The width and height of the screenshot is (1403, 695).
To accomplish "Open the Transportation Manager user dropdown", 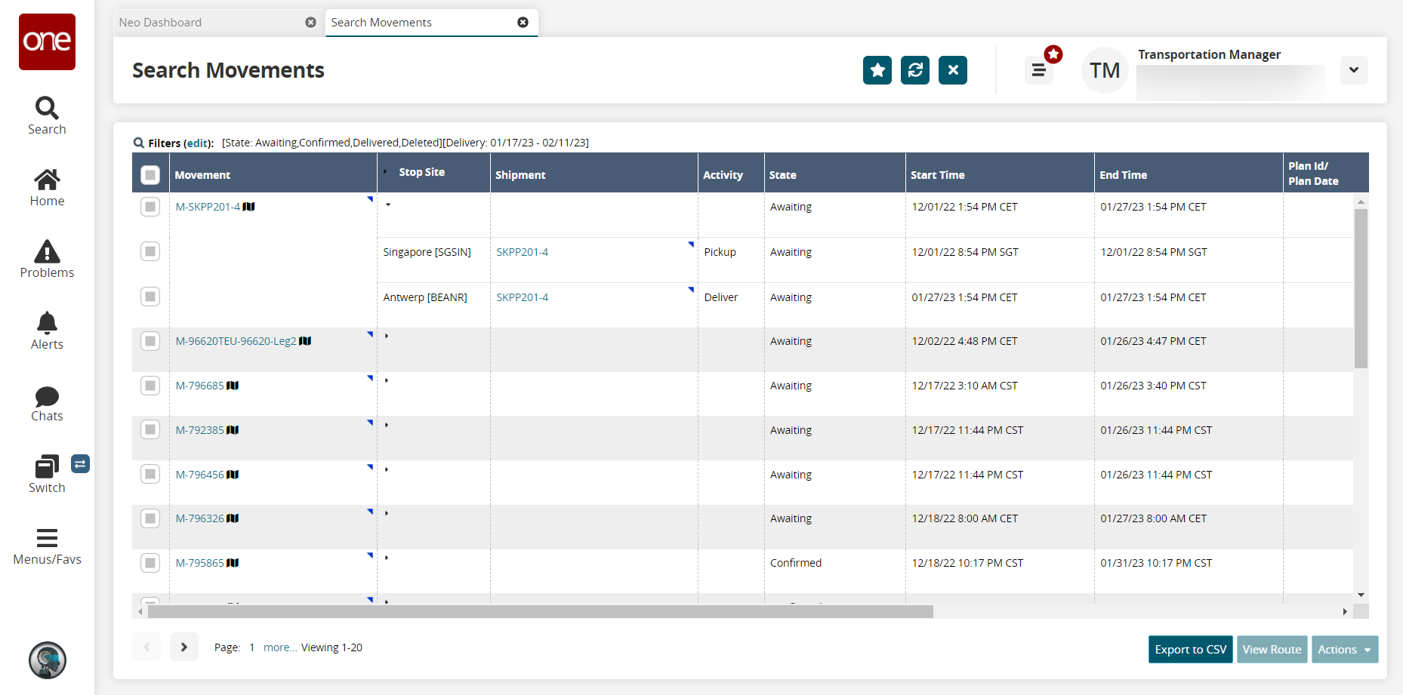I will (1353, 70).
